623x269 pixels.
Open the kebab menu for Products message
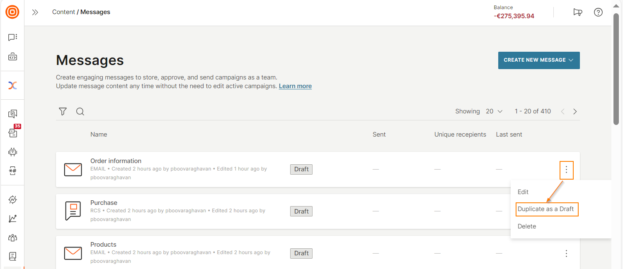(x=566, y=253)
